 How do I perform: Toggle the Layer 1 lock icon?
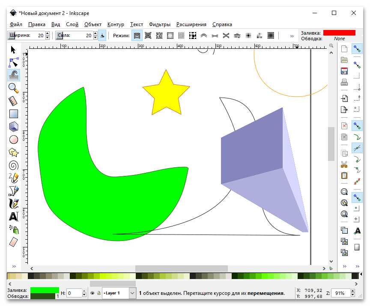click(x=98, y=293)
